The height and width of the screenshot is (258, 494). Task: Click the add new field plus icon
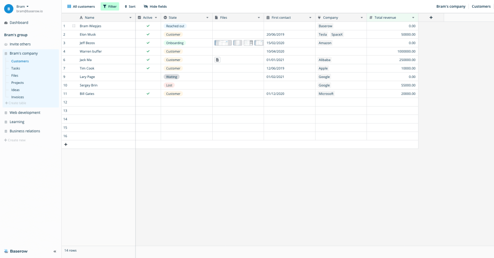(431, 18)
